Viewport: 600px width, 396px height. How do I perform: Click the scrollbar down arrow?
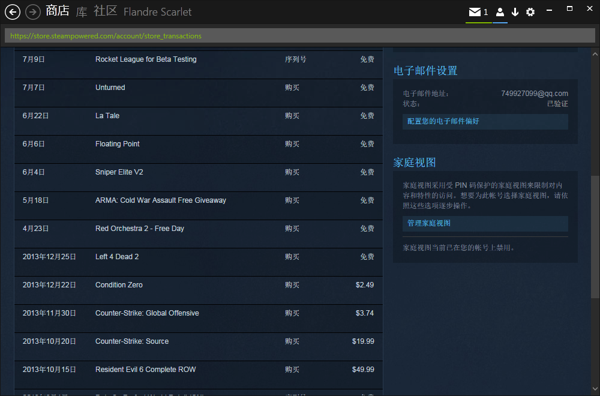pyautogui.click(x=595, y=389)
